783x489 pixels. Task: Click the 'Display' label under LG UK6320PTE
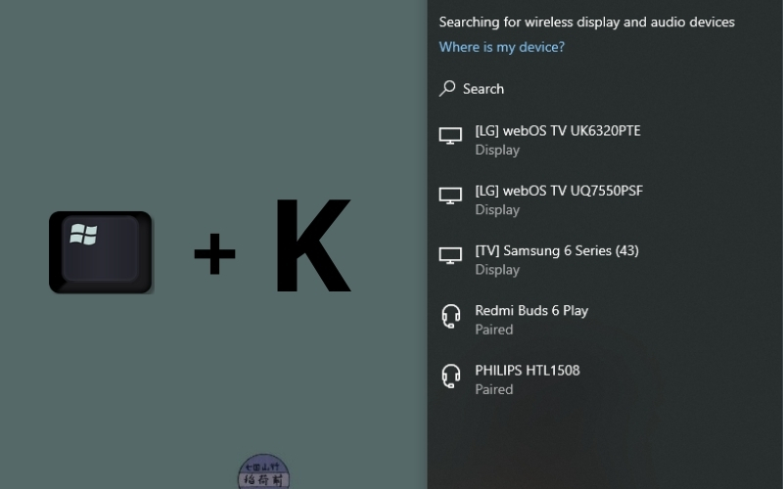coord(497,151)
